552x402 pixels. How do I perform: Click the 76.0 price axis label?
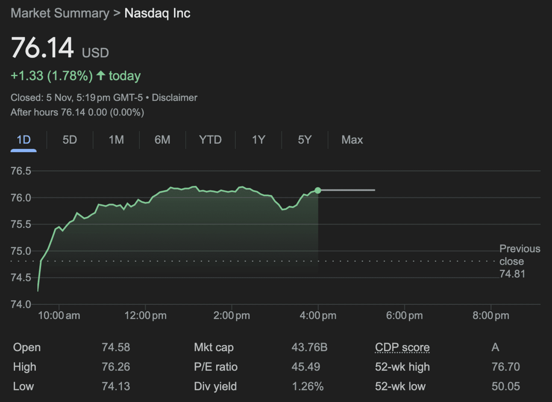point(21,198)
